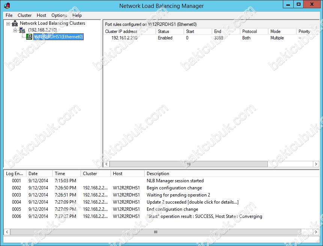This screenshot has width=323, height=246.
Task: Collapse the (192.168.2.210) cluster node
Action: point(15,30)
